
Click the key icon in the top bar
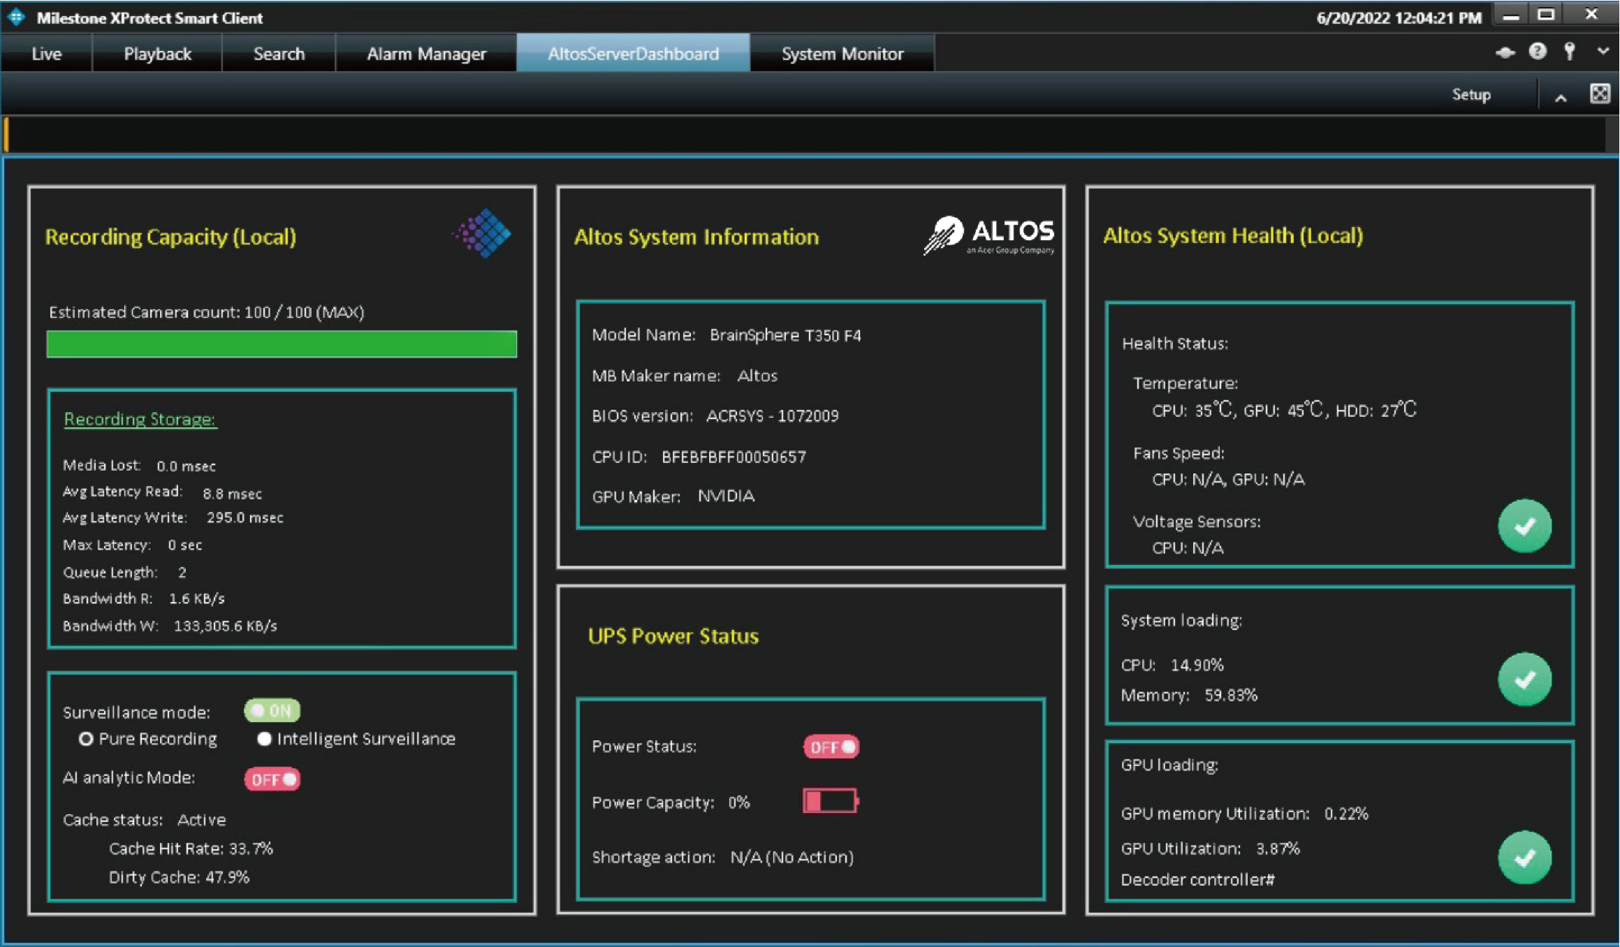point(1570,51)
